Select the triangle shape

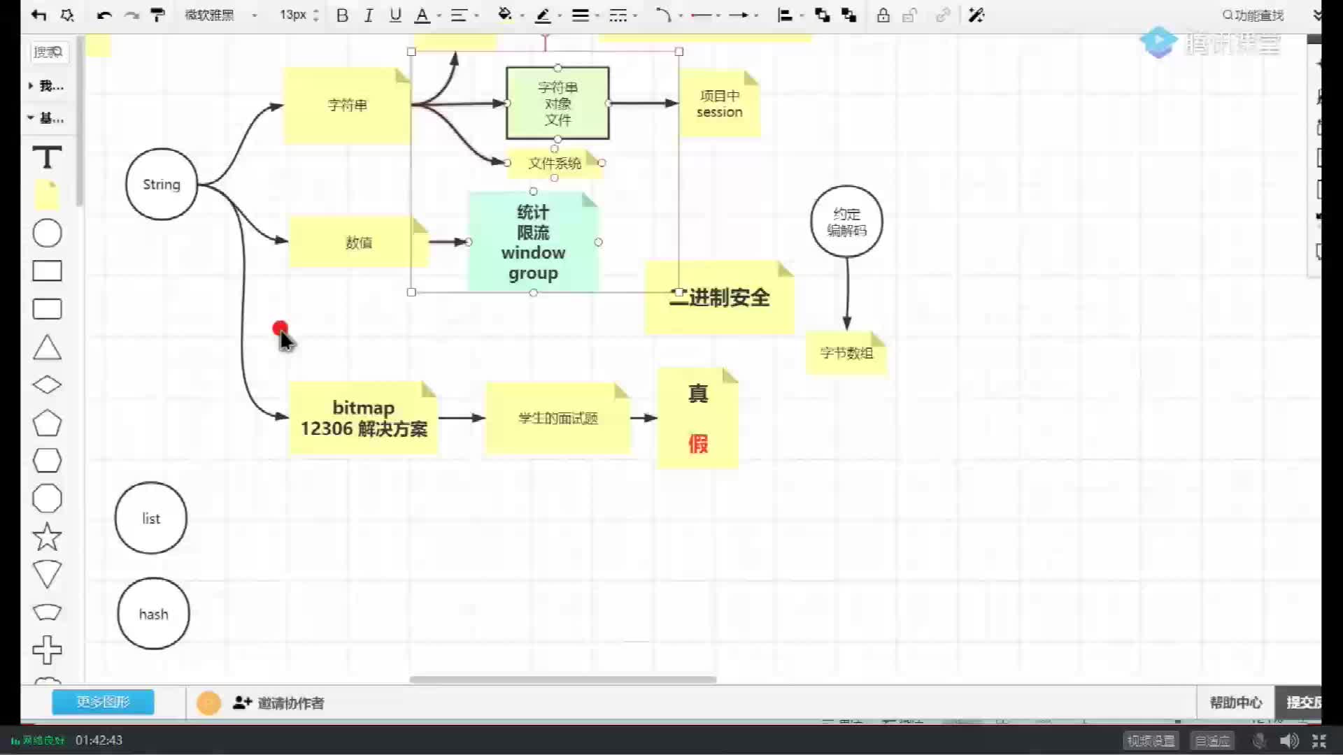tap(47, 347)
